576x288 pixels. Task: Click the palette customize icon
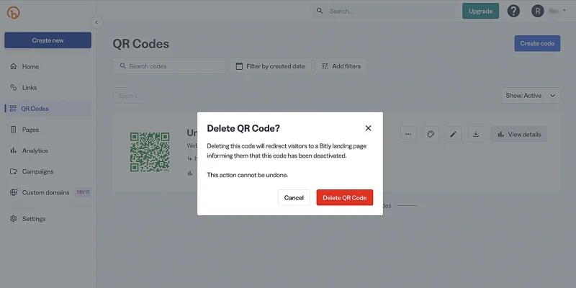tap(431, 135)
